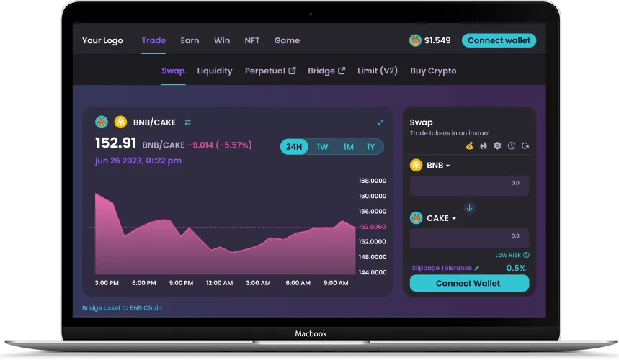Click the Your Logo brand text

pyautogui.click(x=102, y=40)
